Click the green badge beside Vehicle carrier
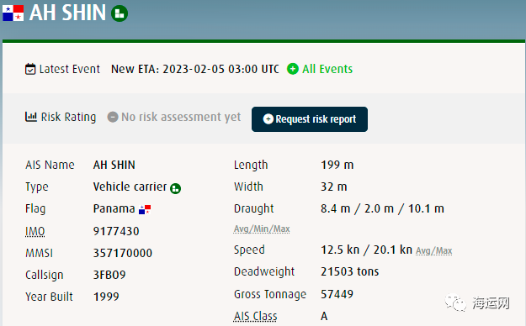This screenshot has width=526, height=326. tap(175, 189)
